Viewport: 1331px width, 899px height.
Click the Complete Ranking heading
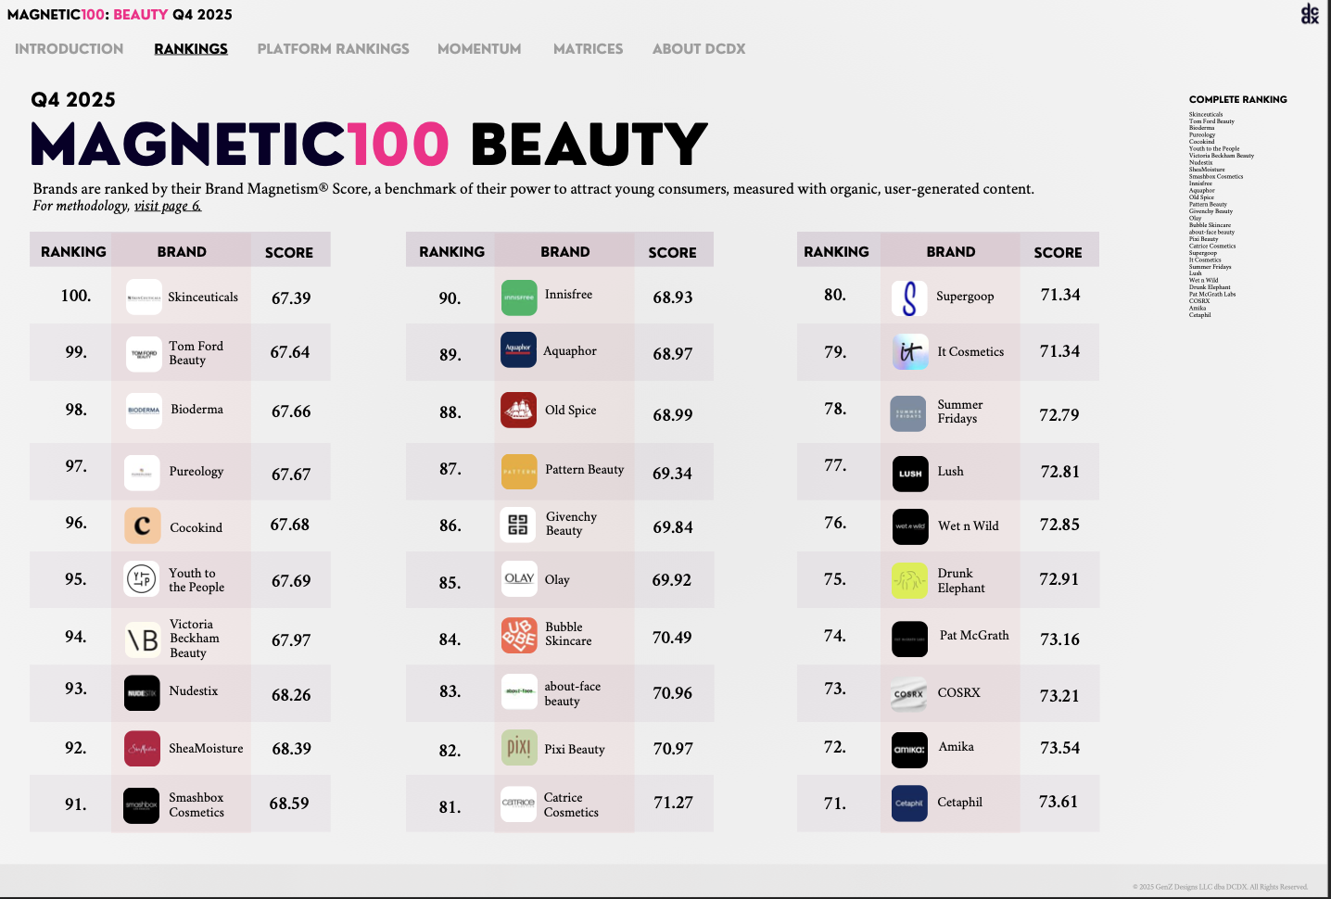pos(1238,99)
